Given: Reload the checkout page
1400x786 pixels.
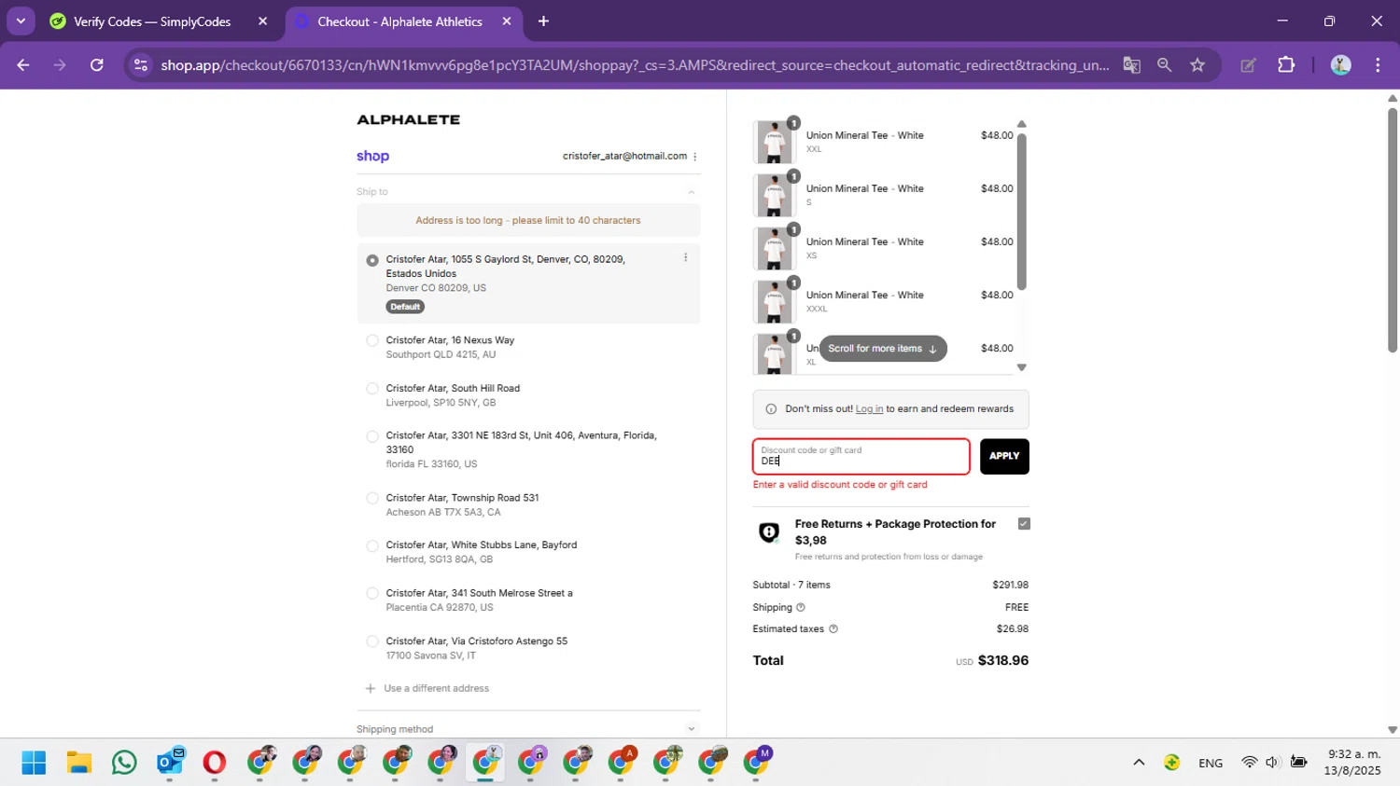Looking at the screenshot, I should coord(97,65).
